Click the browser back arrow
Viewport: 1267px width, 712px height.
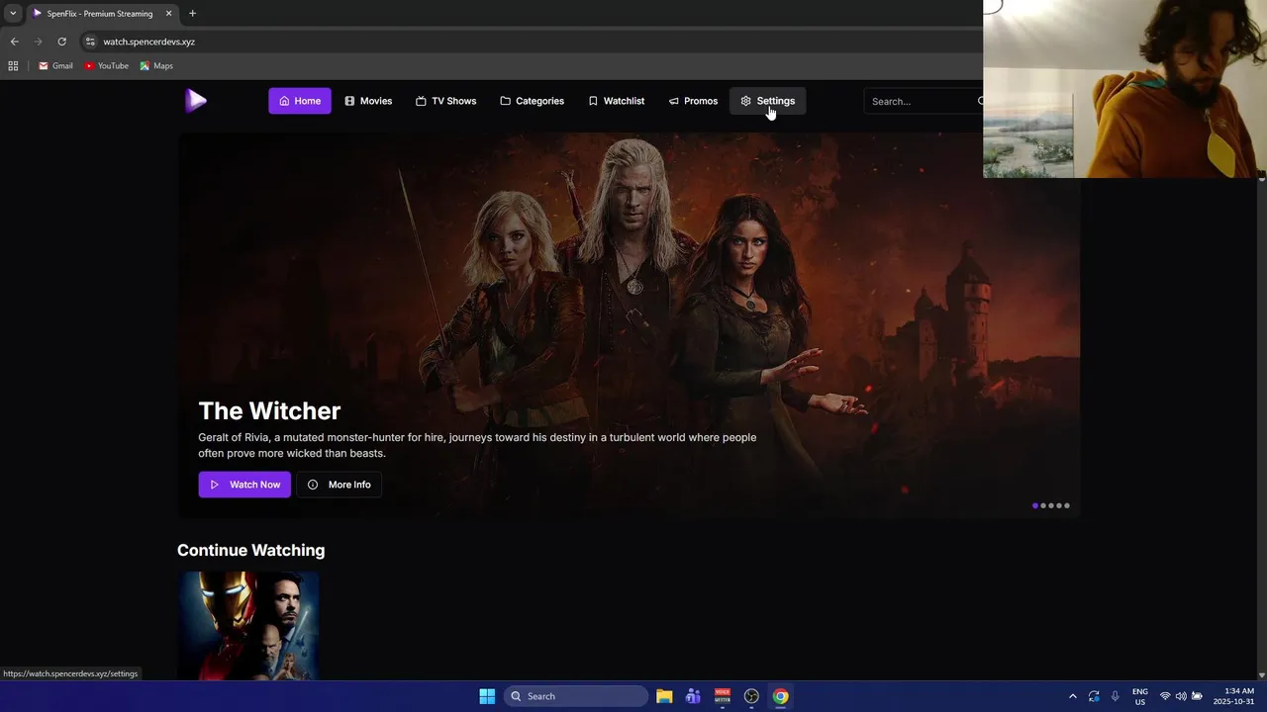point(14,42)
